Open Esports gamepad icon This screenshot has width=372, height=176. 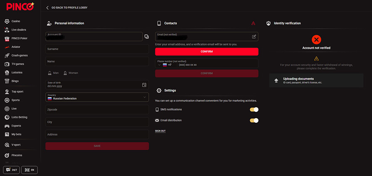[7, 126]
